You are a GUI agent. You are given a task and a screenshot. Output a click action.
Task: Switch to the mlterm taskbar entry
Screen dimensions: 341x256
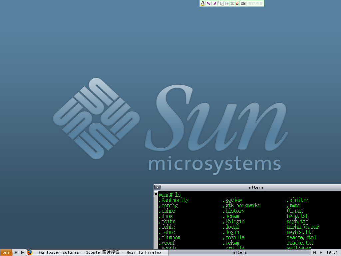[240, 253]
